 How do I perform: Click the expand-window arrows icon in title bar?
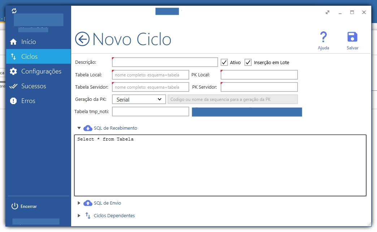(328, 12)
